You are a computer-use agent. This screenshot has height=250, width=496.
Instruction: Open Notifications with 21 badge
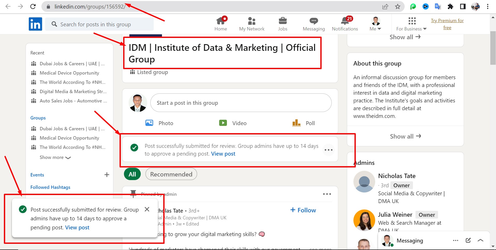tap(345, 24)
